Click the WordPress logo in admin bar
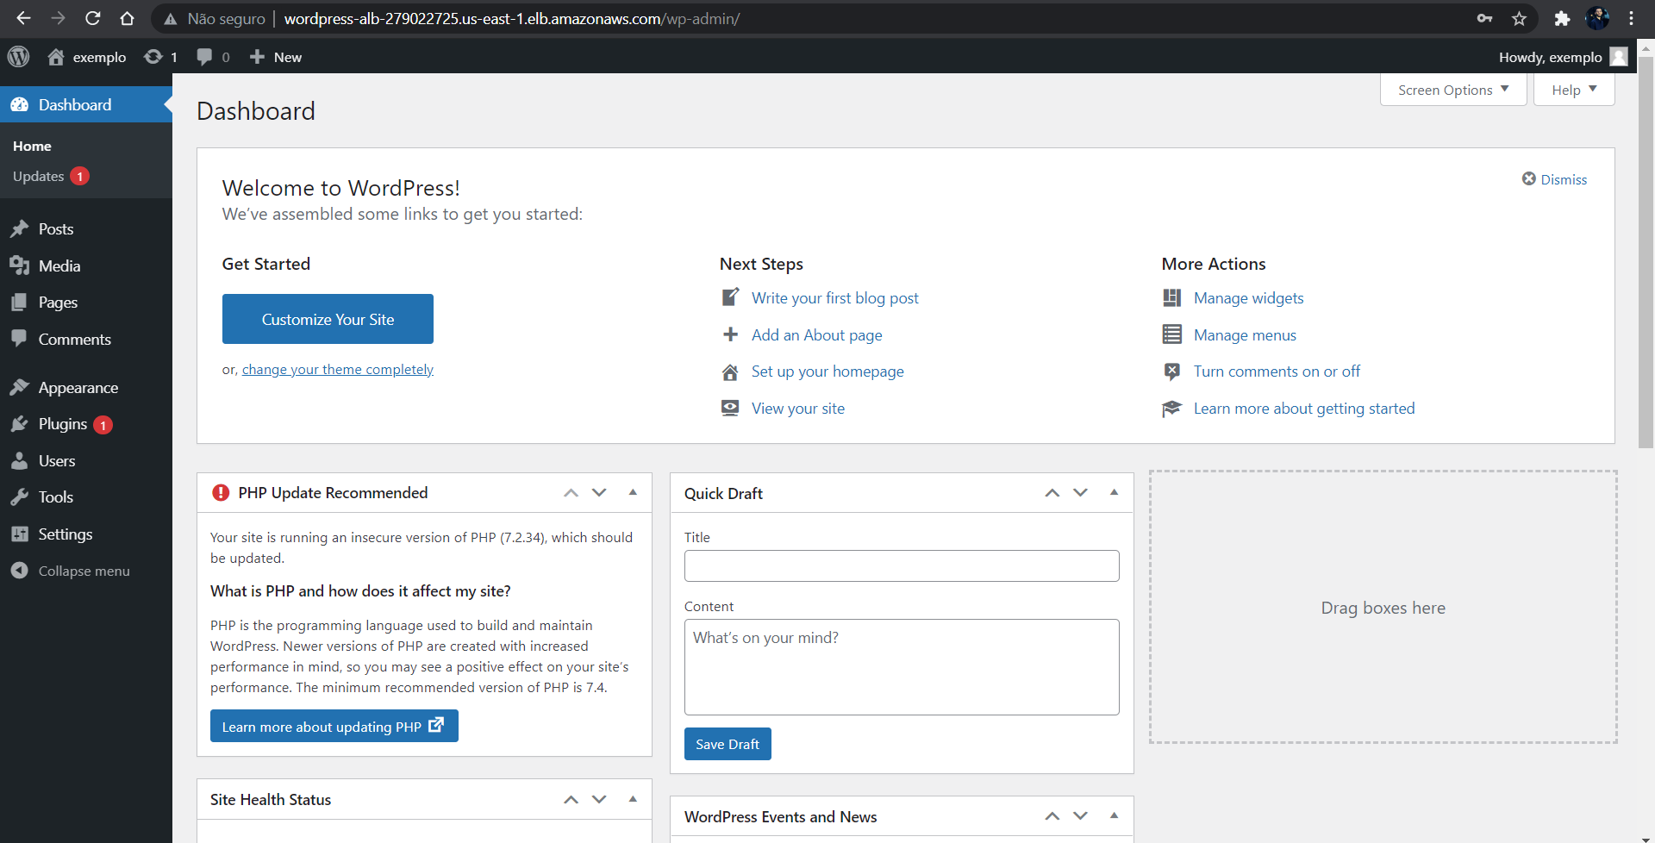The width and height of the screenshot is (1655, 843). (18, 57)
